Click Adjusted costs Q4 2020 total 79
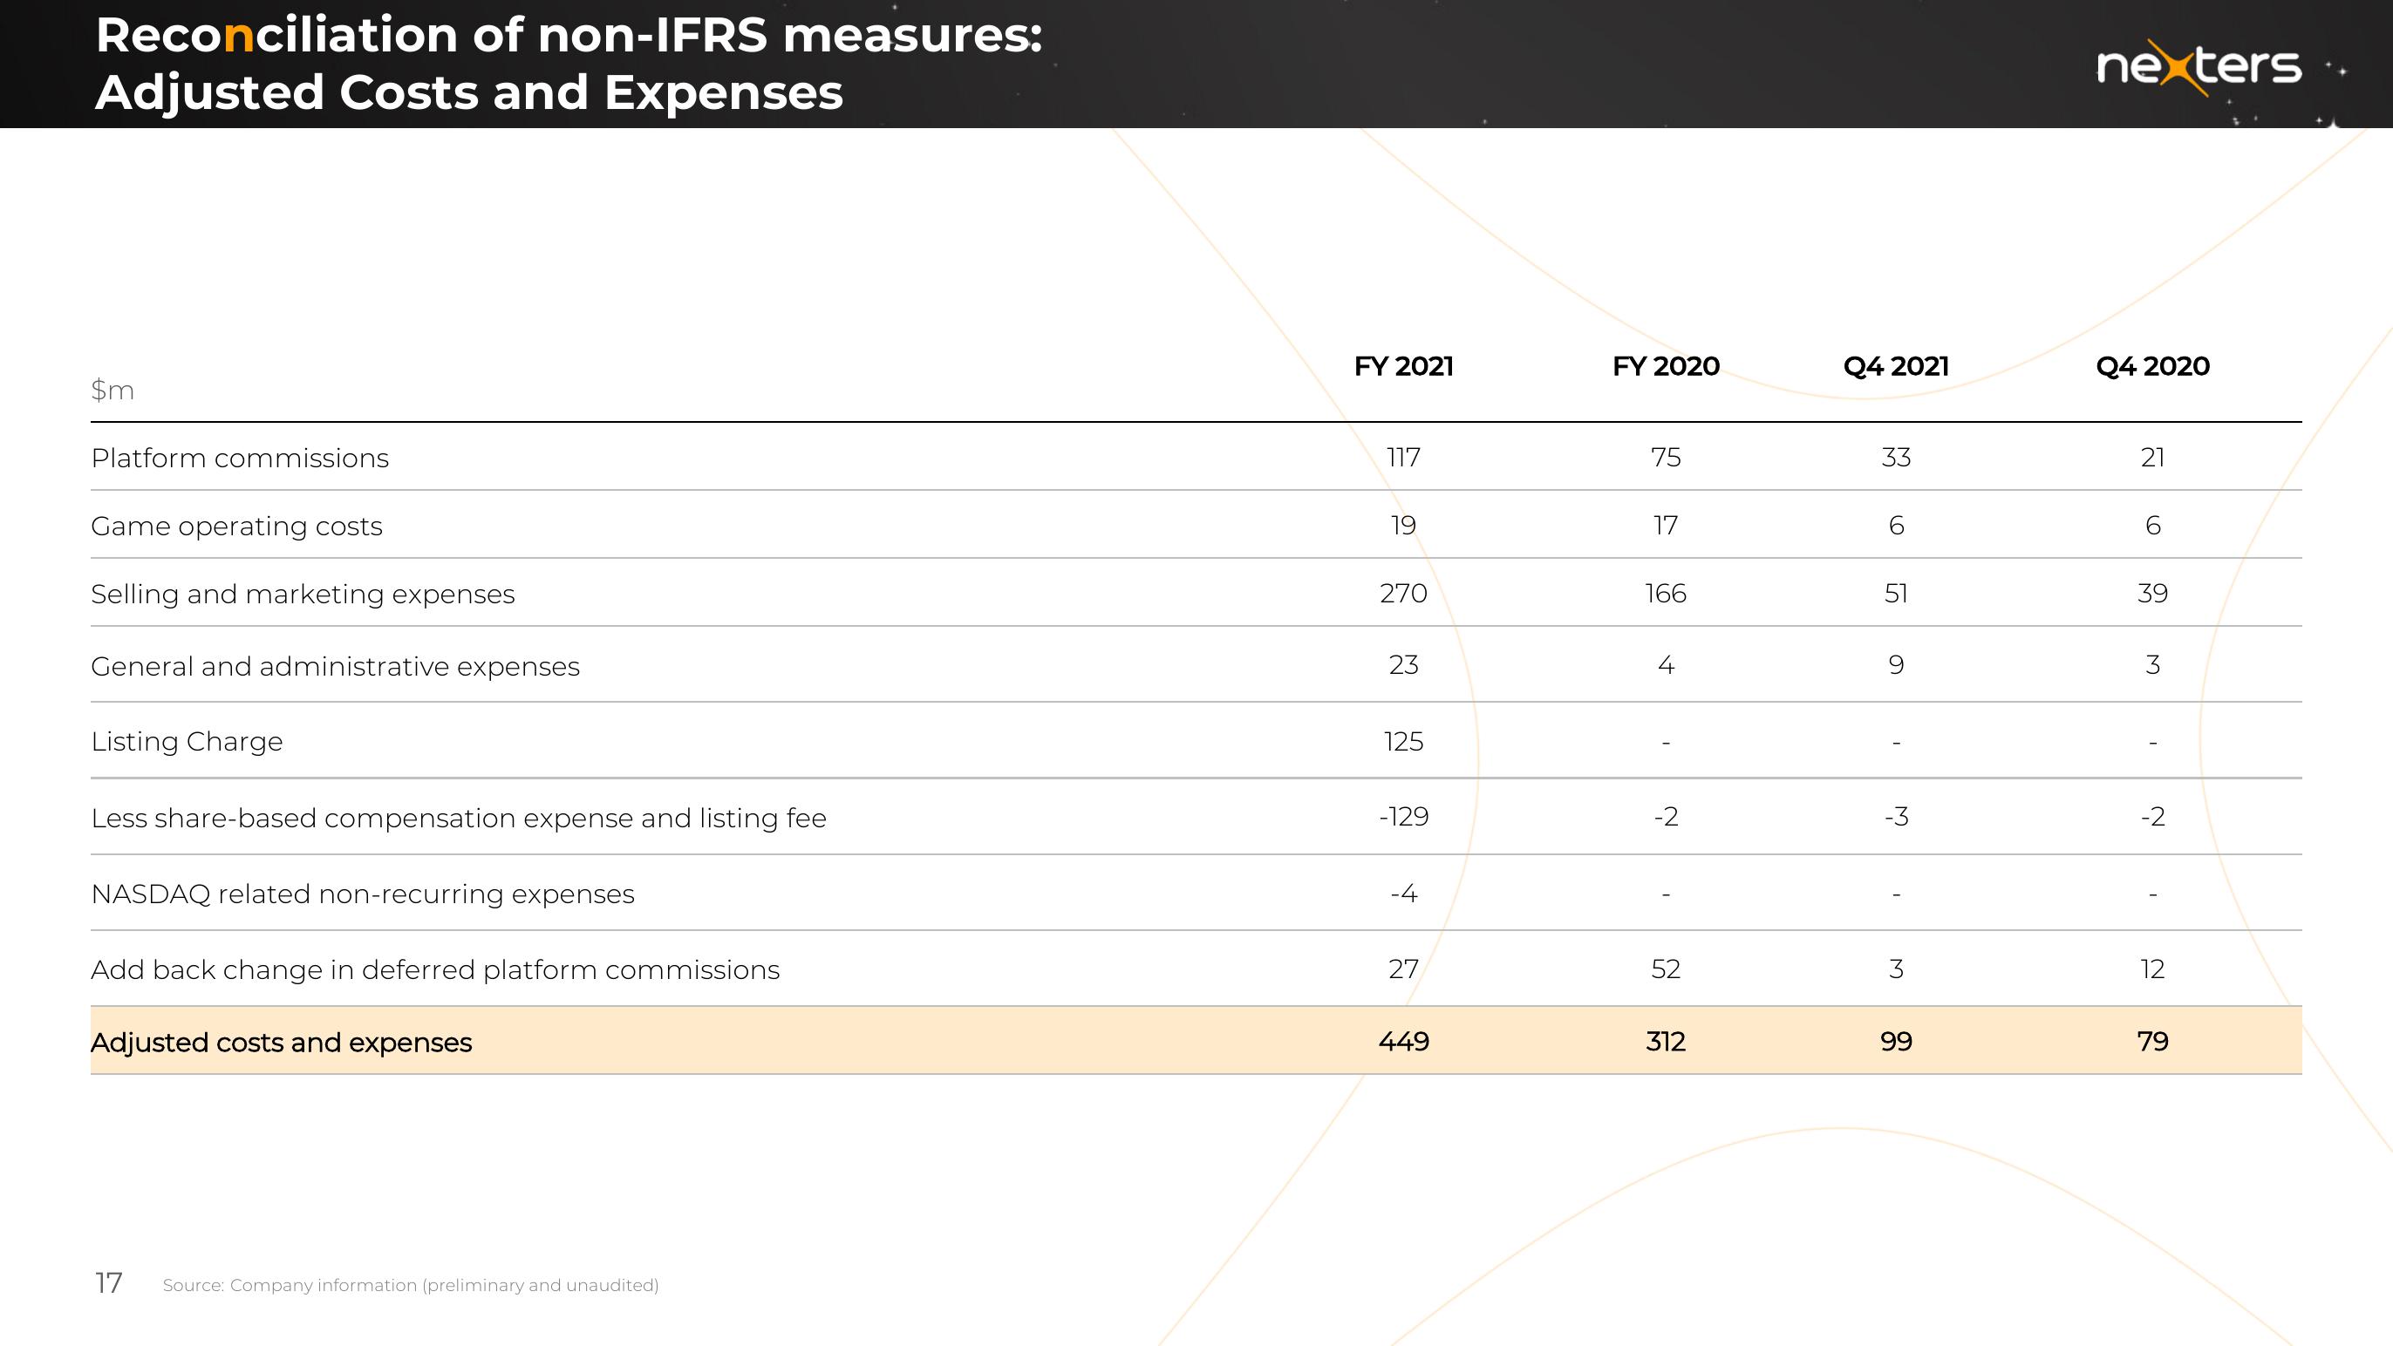The width and height of the screenshot is (2393, 1346). tap(2152, 1040)
